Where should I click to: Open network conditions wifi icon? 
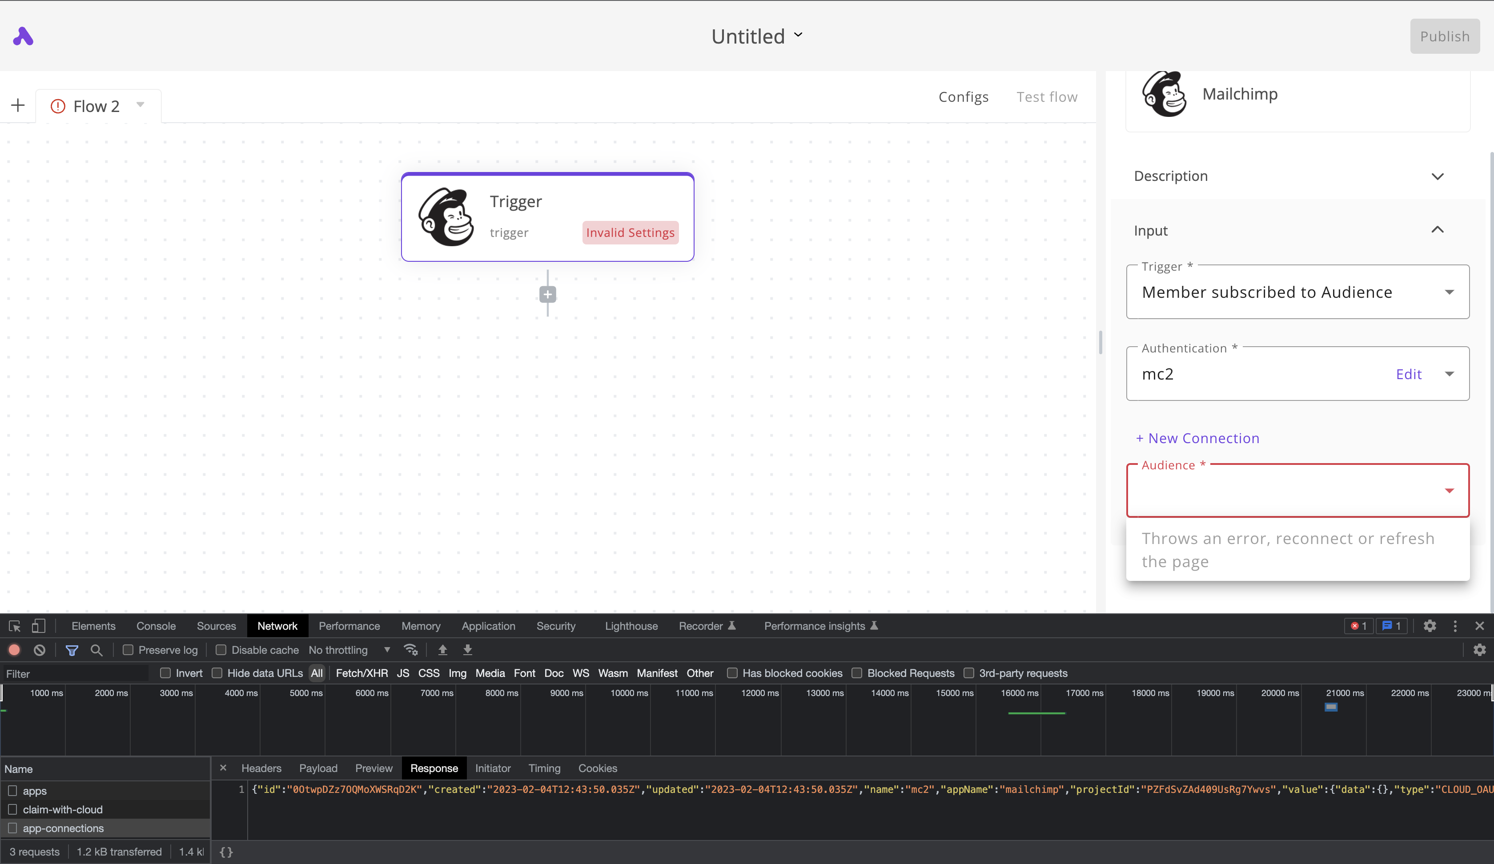[x=411, y=649]
